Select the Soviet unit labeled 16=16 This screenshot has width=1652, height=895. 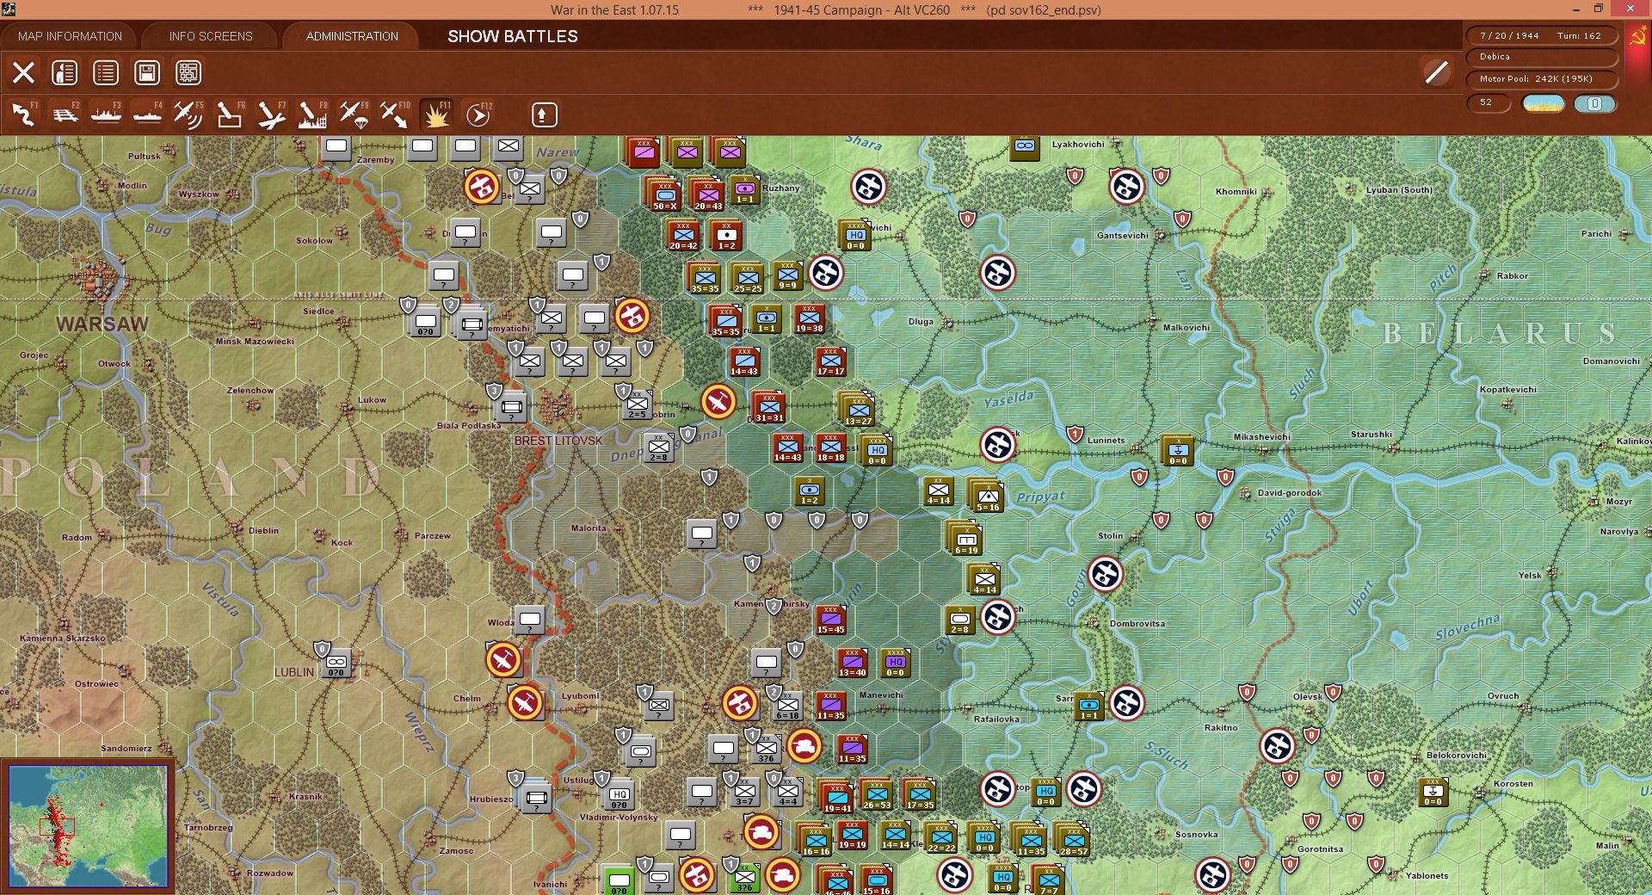(x=815, y=840)
